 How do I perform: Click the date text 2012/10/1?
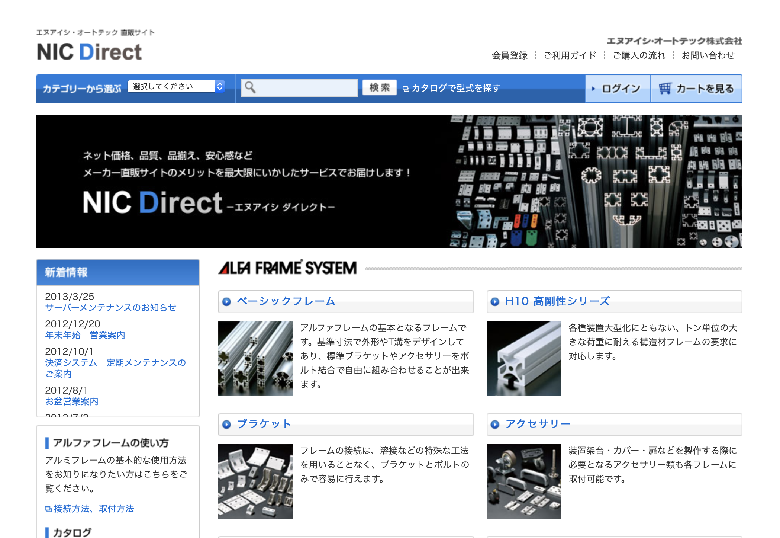pos(69,352)
